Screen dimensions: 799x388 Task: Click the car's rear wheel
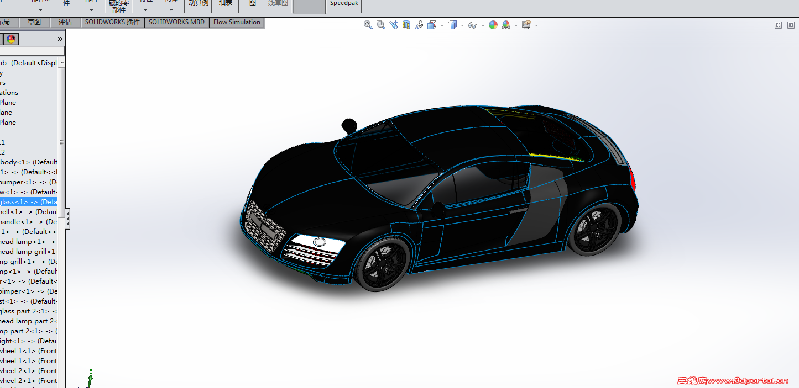[x=595, y=230]
